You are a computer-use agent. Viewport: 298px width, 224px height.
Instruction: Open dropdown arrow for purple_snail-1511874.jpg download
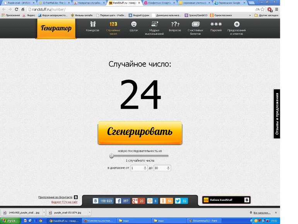89,212
